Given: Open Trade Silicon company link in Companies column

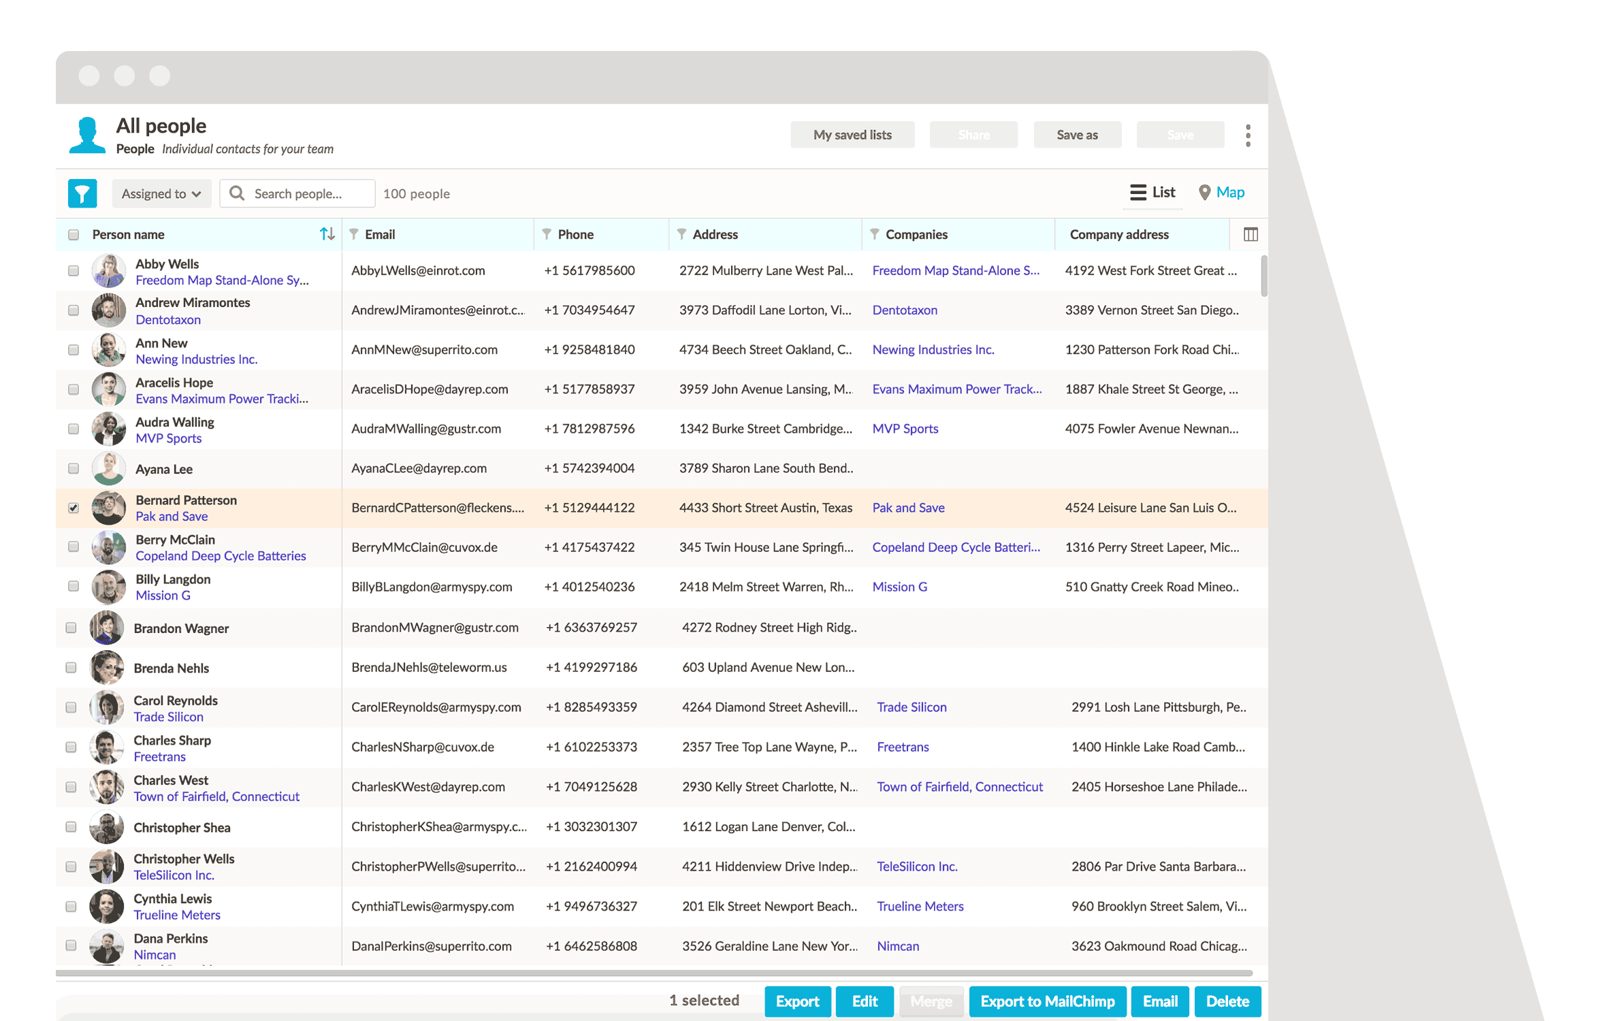Looking at the screenshot, I should [912, 707].
